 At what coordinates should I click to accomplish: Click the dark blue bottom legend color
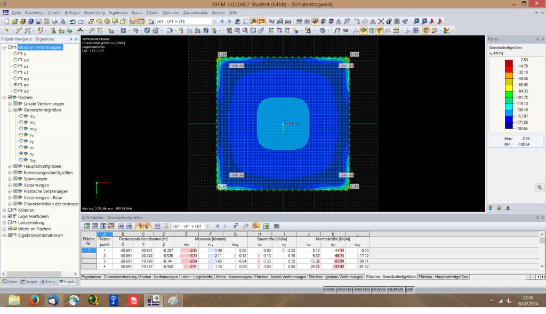coord(509,126)
